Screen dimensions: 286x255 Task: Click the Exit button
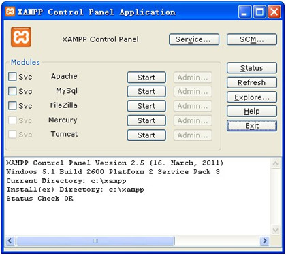coord(252,126)
